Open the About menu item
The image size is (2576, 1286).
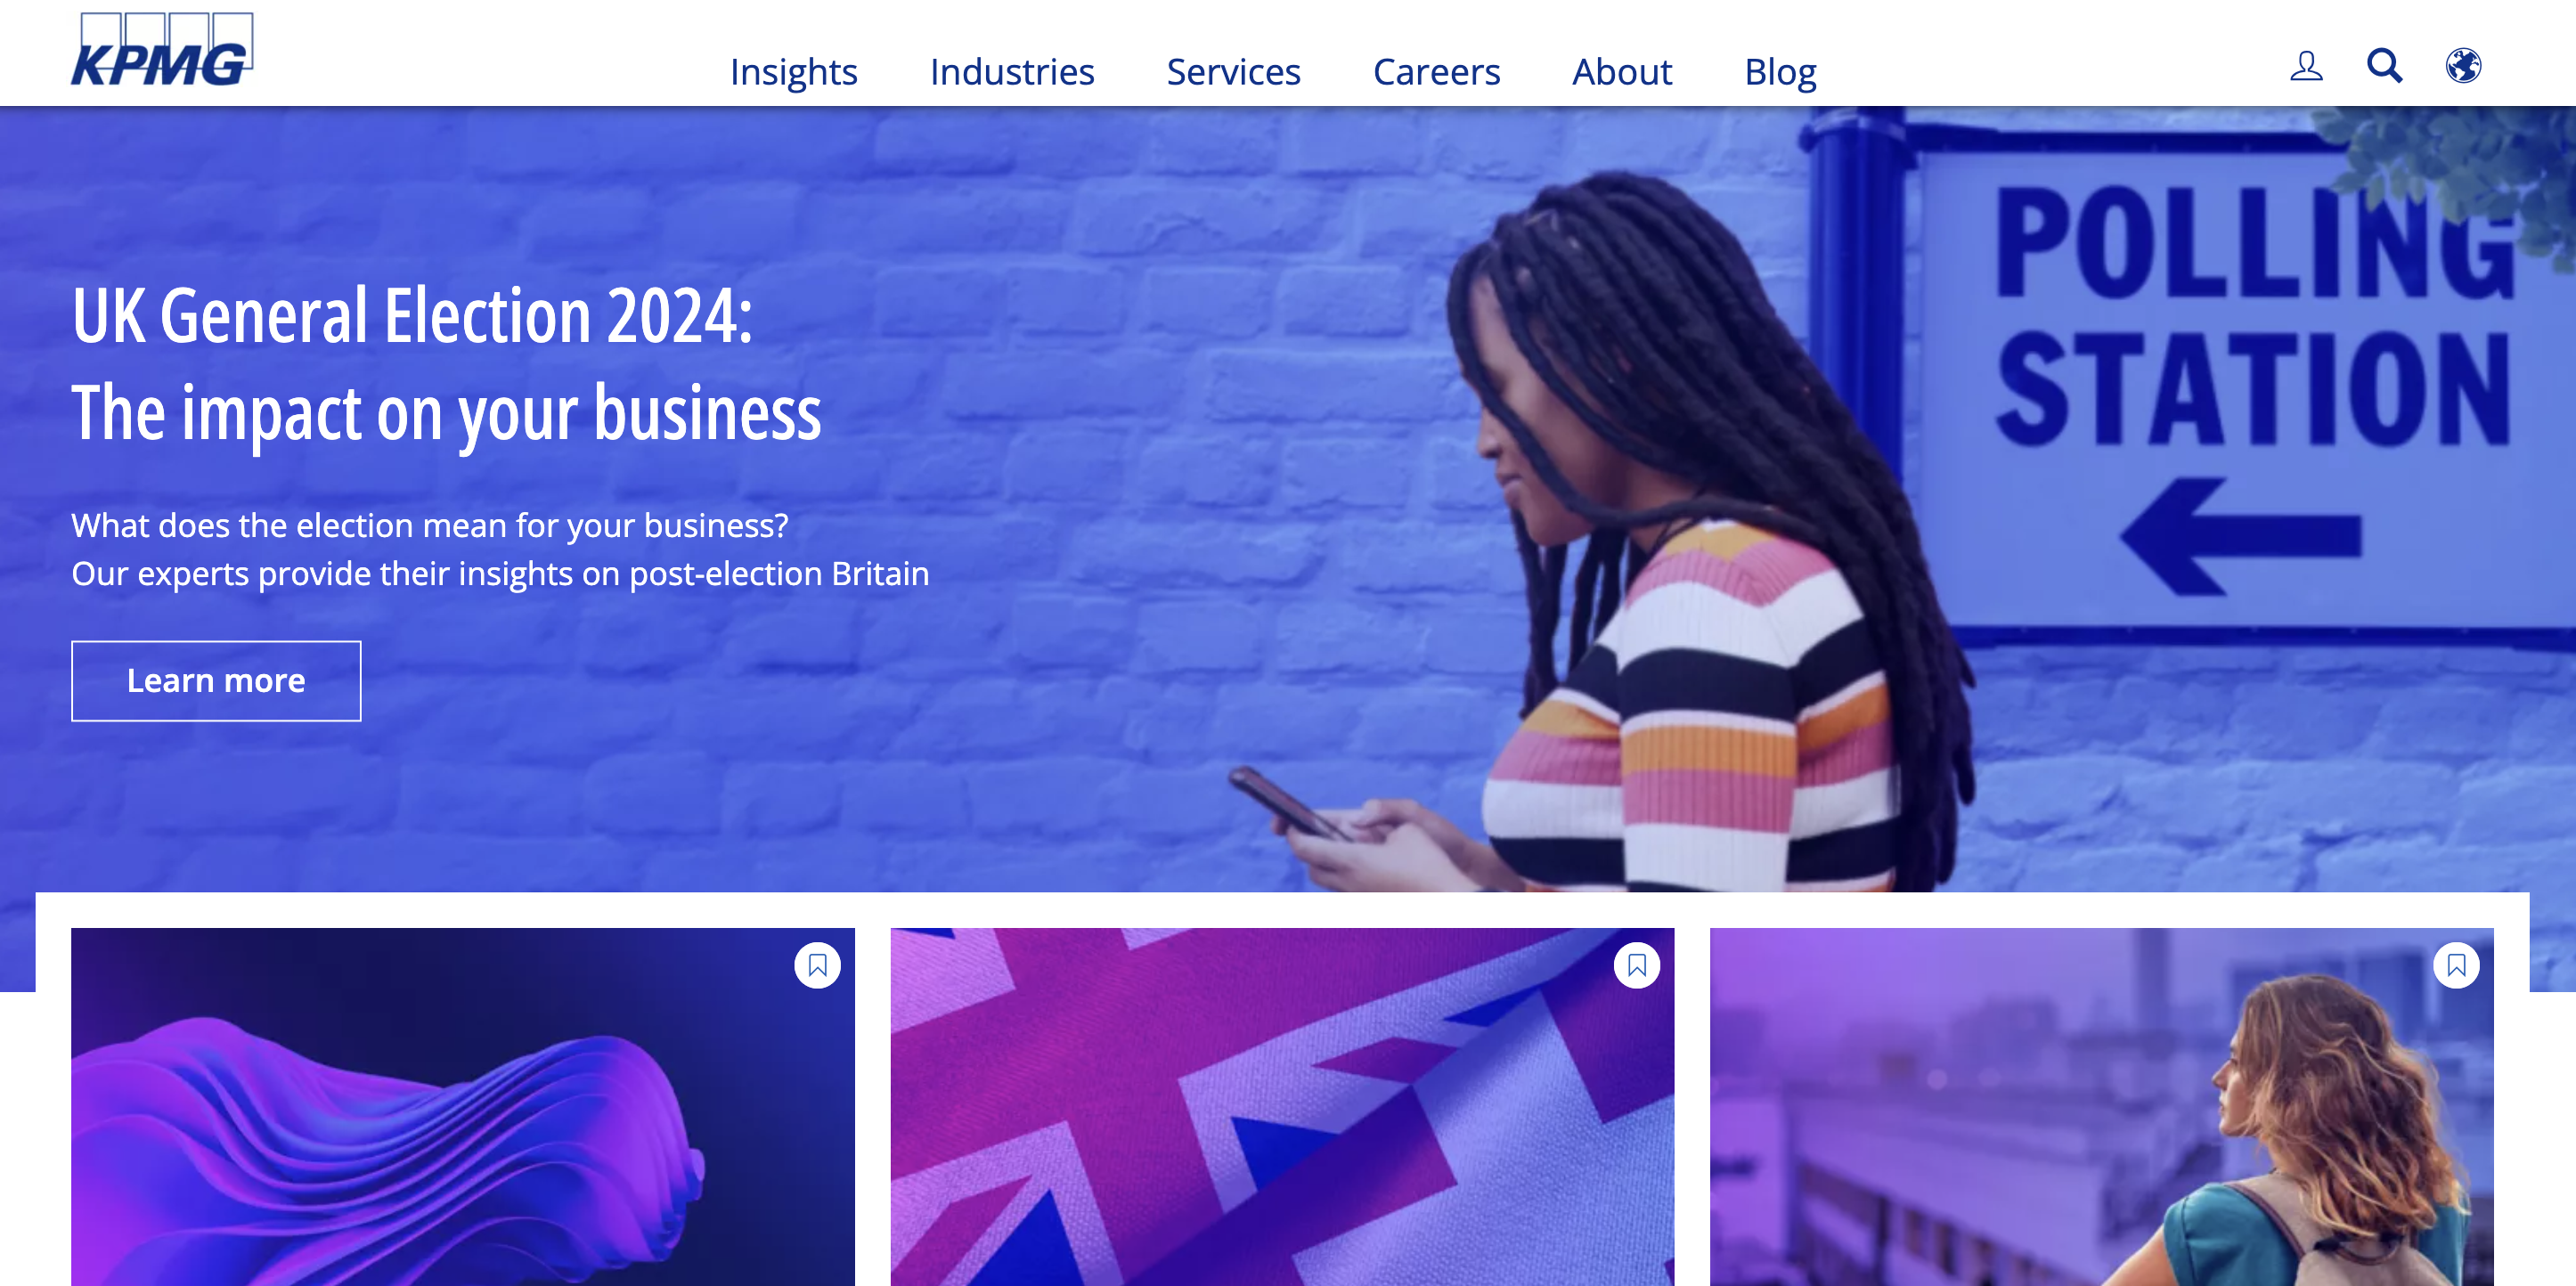coord(1622,72)
